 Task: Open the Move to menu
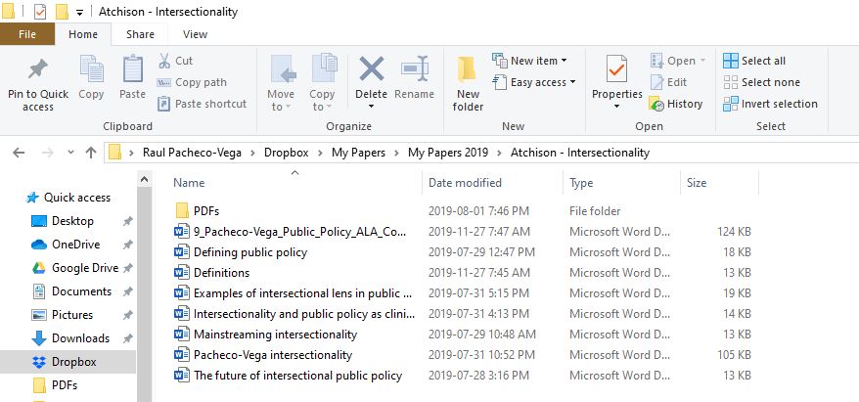coord(282,82)
